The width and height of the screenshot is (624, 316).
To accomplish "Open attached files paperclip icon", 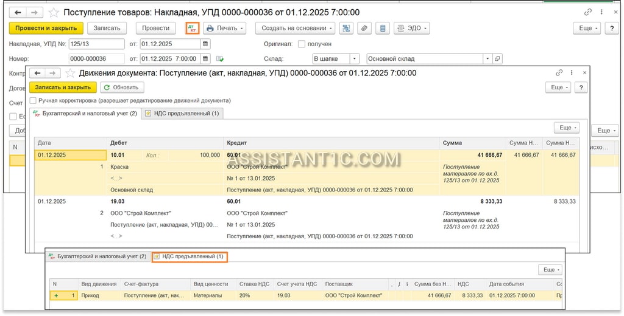I will (364, 28).
